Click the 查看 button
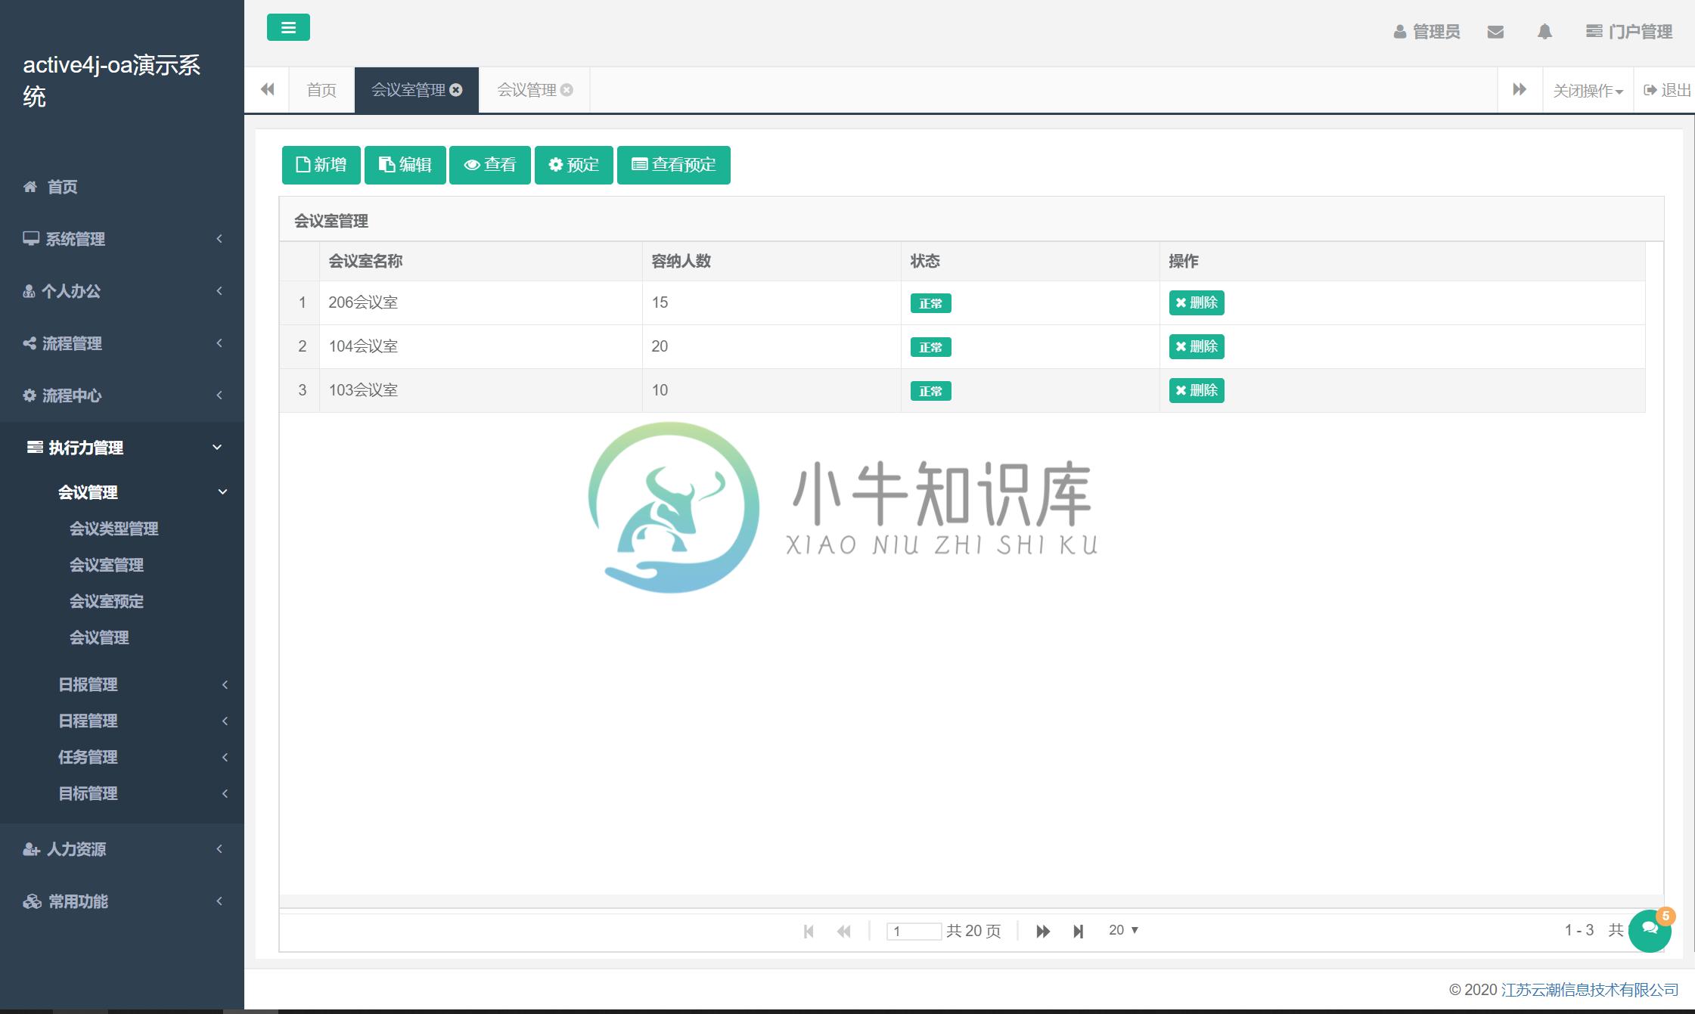The image size is (1695, 1014). [x=489, y=165]
